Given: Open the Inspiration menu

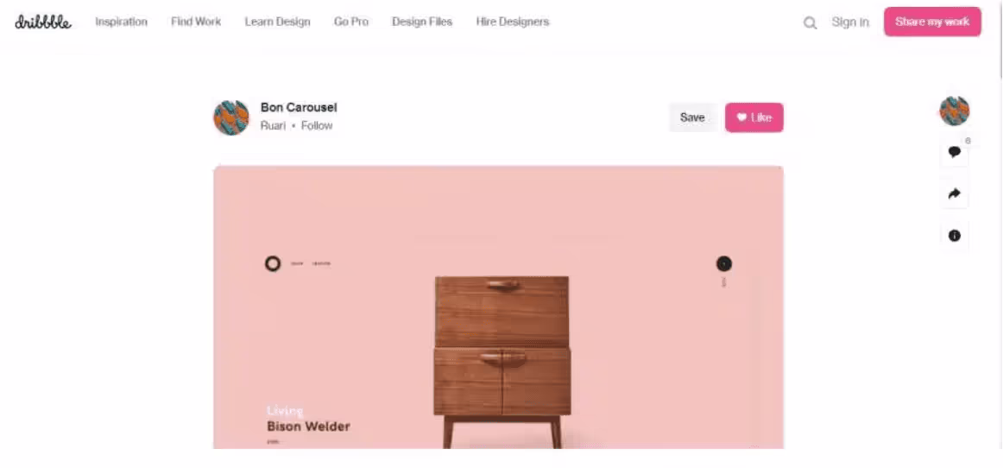Looking at the screenshot, I should pos(122,22).
